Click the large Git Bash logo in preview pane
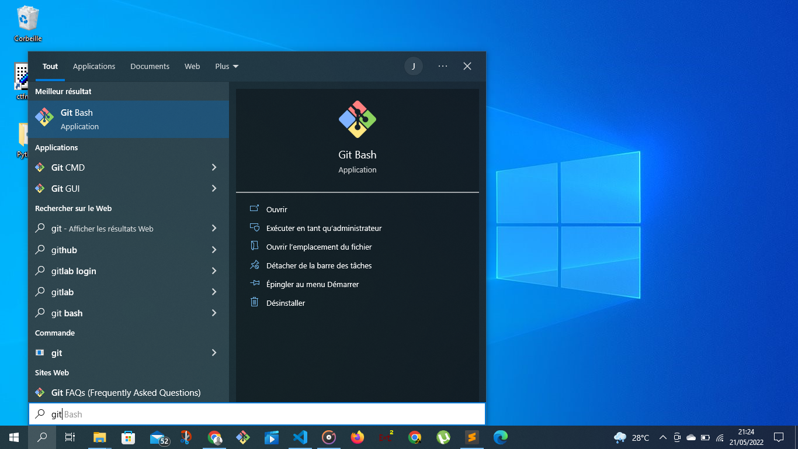Viewport: 798px width, 449px height. pyautogui.click(x=358, y=119)
